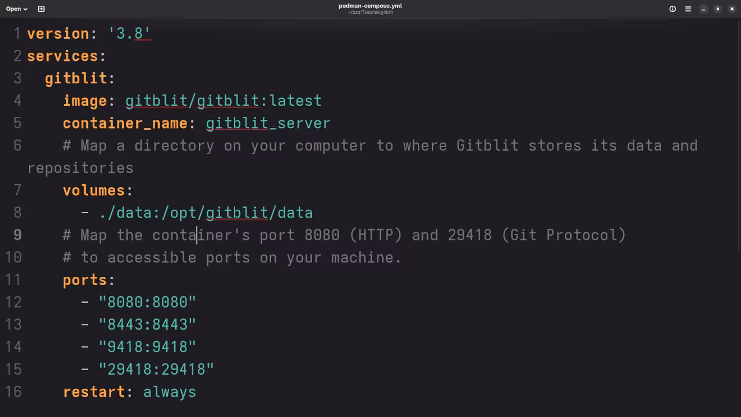
Task: Place cursor on 'restart' keyword
Action: click(94, 392)
